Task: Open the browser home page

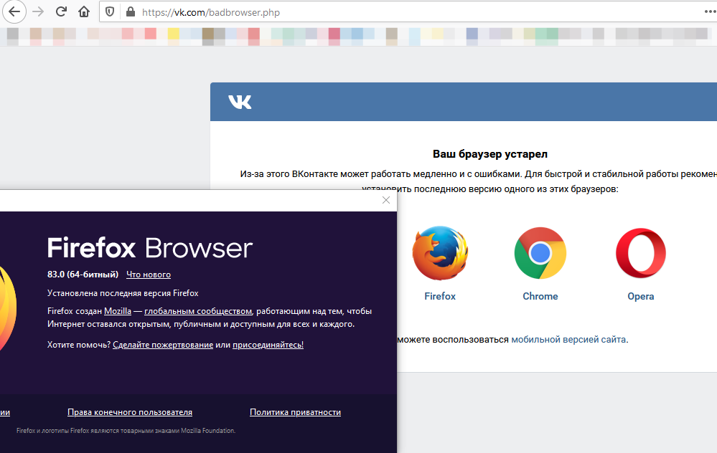Action: (x=84, y=11)
